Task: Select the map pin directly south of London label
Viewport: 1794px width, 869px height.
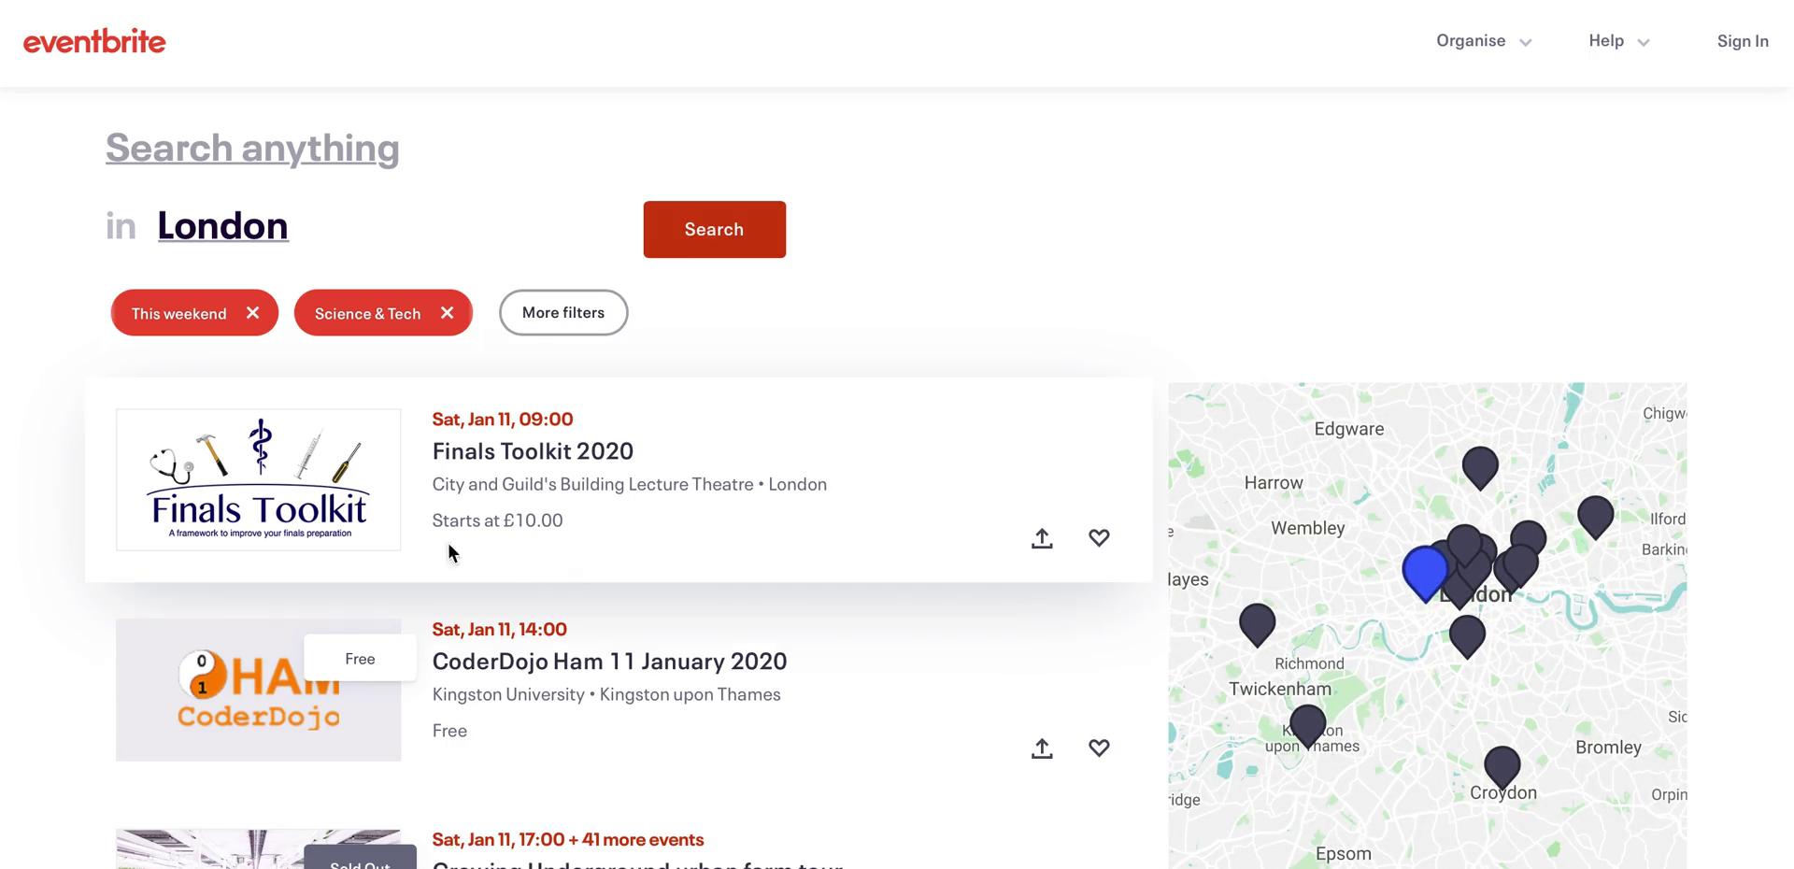Action: (1468, 635)
